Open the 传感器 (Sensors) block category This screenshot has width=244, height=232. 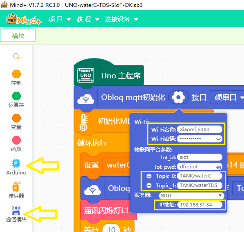click(16, 190)
